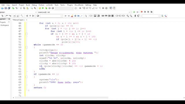Screen dimensions: 185x104
Task: Click the Cut icon
Action: pyautogui.click(x=21, y=8)
